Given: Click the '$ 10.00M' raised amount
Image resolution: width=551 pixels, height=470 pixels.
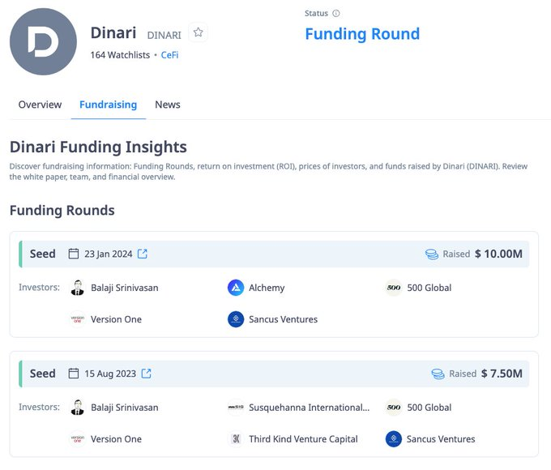Looking at the screenshot, I should pyautogui.click(x=498, y=254).
